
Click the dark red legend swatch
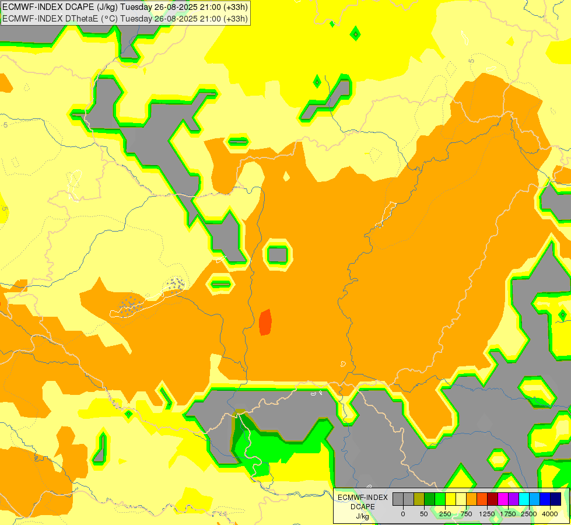(x=492, y=499)
